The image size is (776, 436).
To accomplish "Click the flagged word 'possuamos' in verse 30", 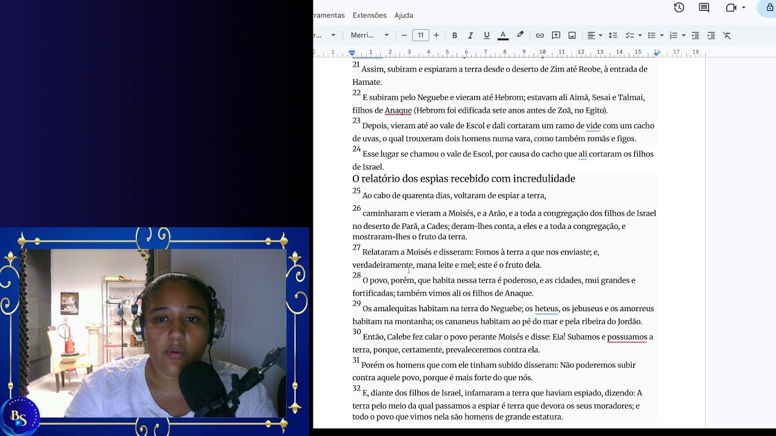I will tap(627, 337).
